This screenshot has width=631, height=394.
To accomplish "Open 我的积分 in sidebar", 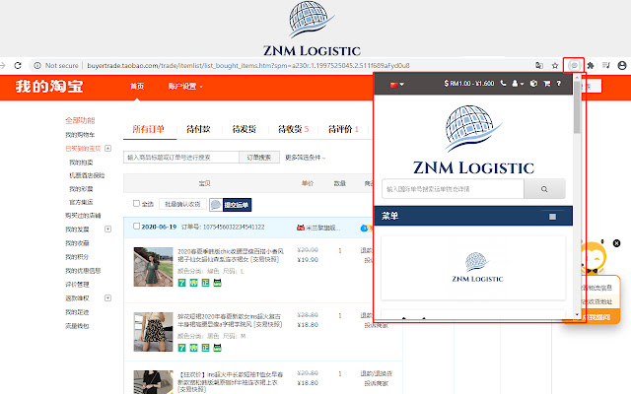I will [77, 256].
